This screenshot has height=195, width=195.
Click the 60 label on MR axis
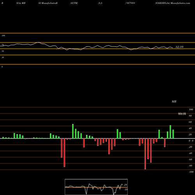[190, 122]
